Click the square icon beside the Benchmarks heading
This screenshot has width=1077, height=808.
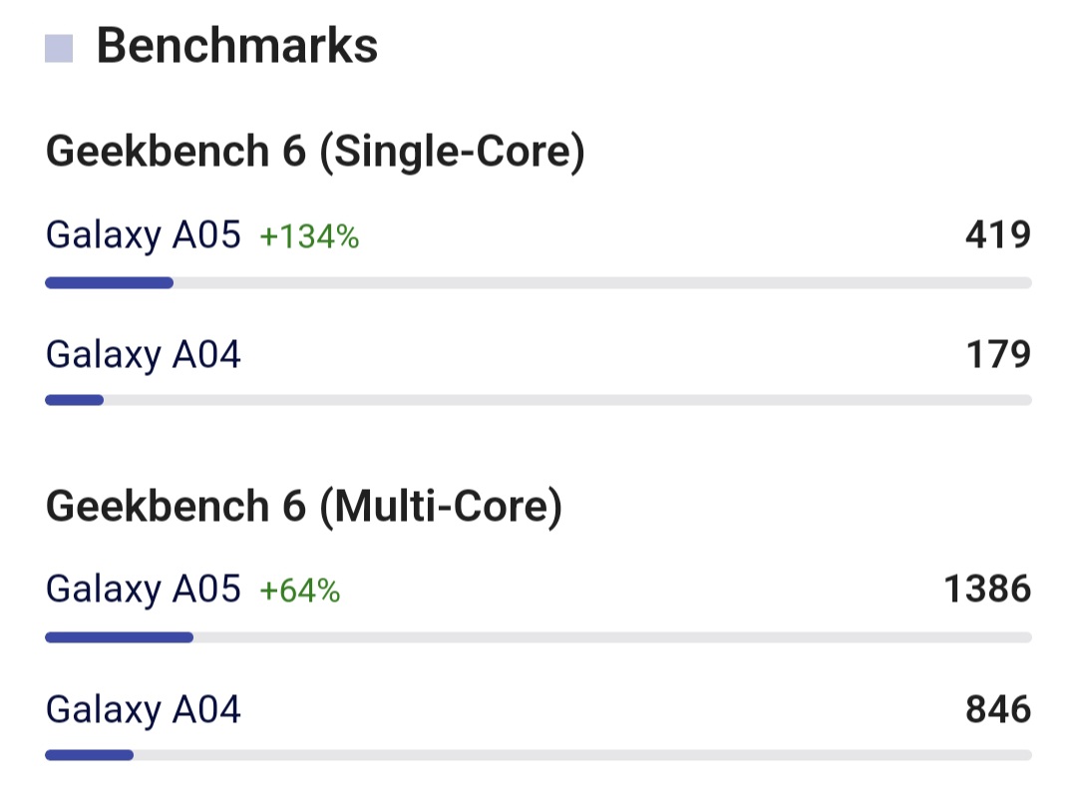click(59, 48)
